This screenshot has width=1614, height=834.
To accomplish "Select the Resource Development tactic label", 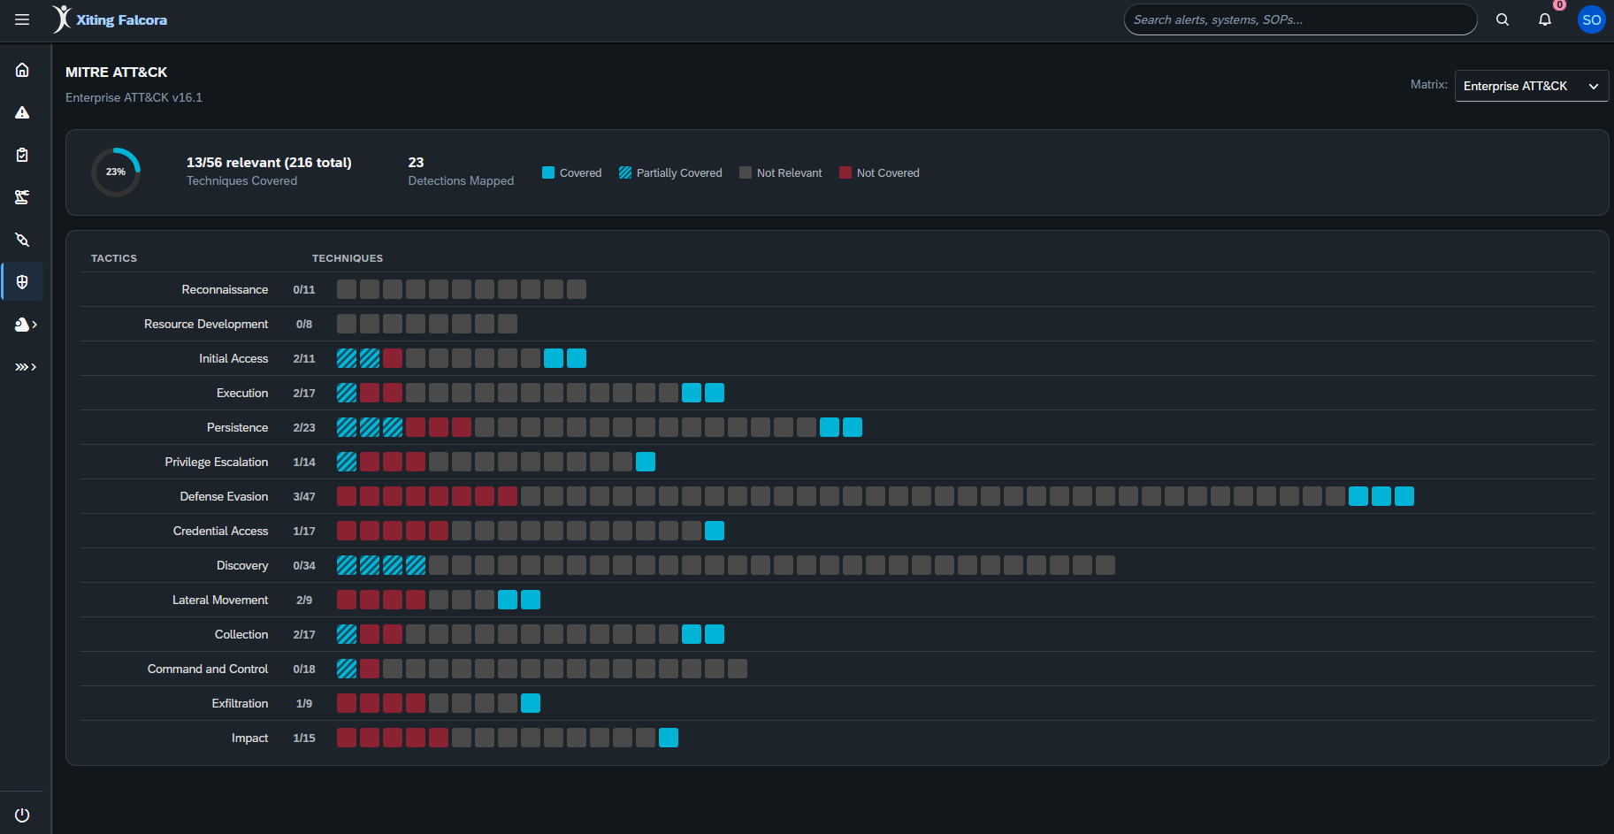I will tap(206, 324).
